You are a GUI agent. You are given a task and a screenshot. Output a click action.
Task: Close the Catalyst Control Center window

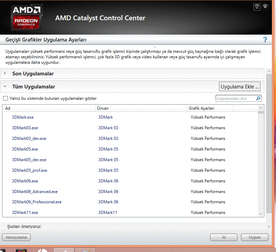coord(265,7)
